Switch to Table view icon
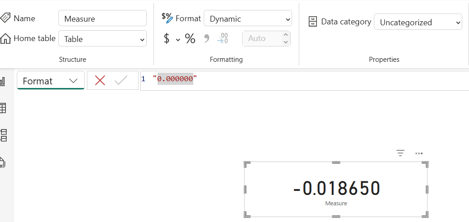 point(2,108)
